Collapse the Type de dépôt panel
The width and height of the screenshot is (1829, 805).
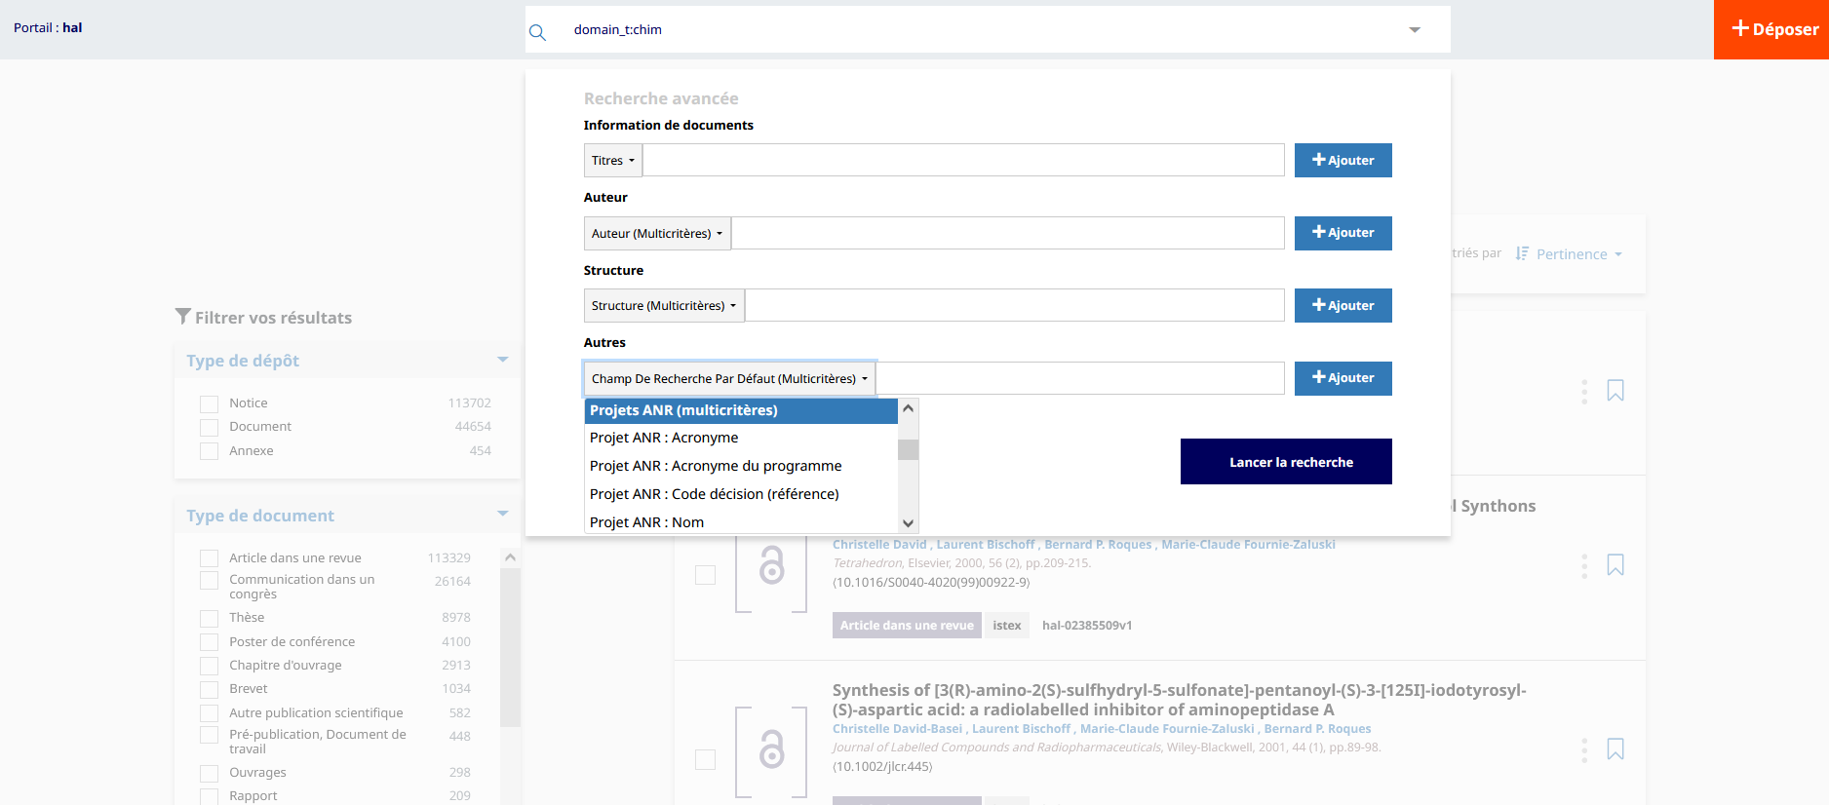pyautogui.click(x=503, y=360)
